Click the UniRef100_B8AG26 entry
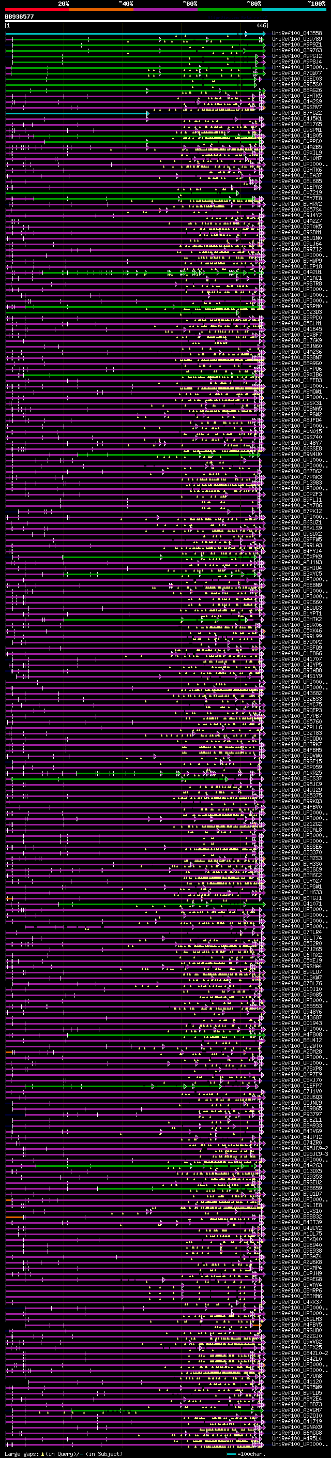This screenshot has height=1458, width=331. tap(296, 90)
